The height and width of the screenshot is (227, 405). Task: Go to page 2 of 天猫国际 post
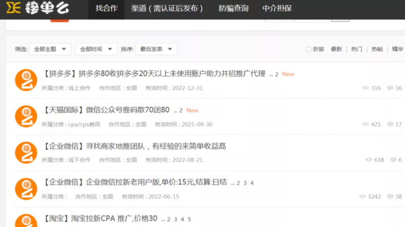pyautogui.click(x=181, y=111)
